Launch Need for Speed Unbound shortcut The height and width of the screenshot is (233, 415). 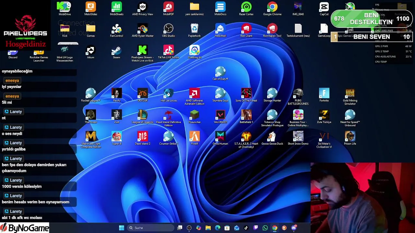pyautogui.click(x=350, y=118)
